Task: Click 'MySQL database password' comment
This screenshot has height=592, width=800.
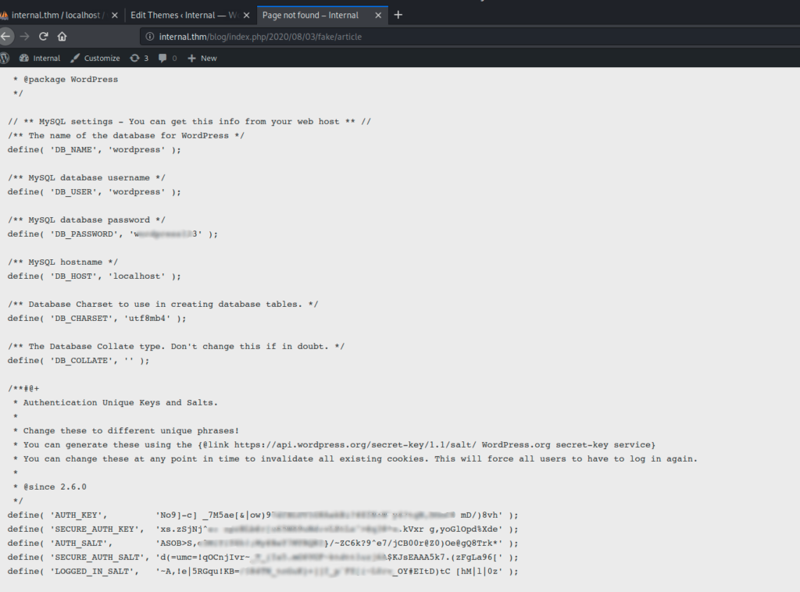Action: point(87,220)
